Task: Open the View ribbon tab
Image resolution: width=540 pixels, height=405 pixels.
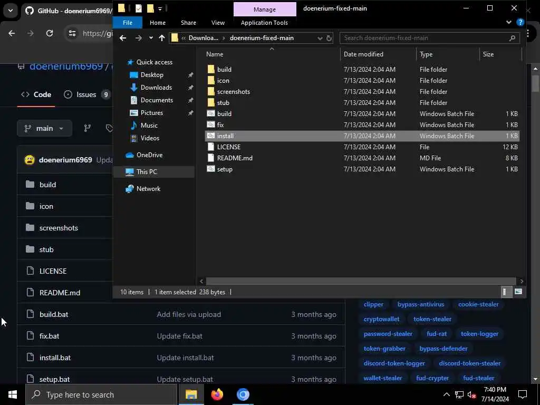Action: click(x=218, y=23)
